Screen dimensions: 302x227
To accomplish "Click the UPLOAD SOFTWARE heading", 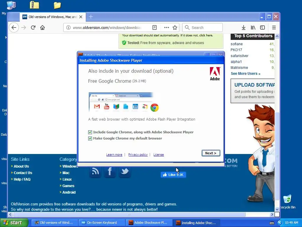I will [255, 85].
